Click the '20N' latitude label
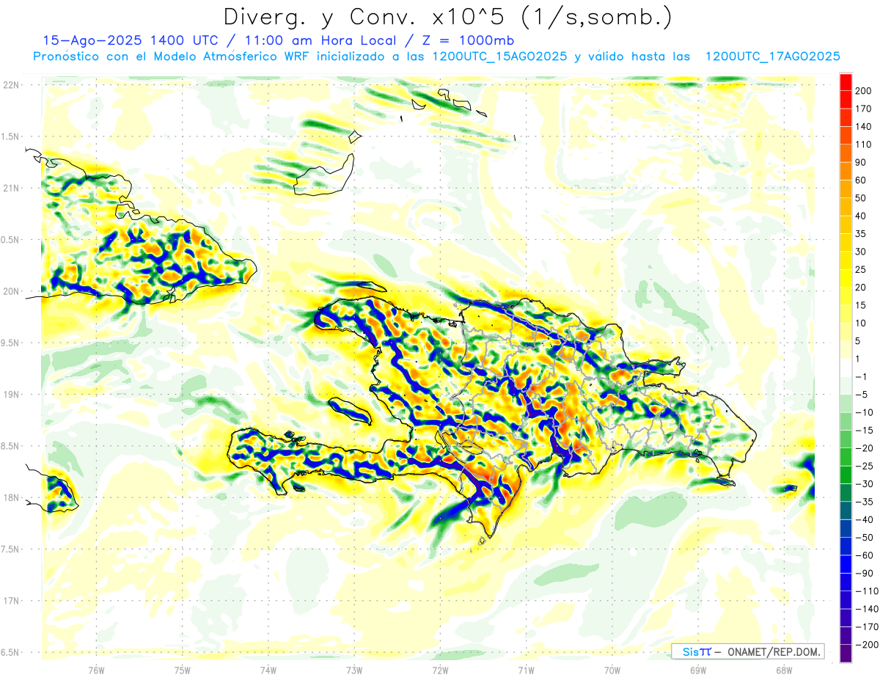Image resolution: width=880 pixels, height=680 pixels. [10, 291]
